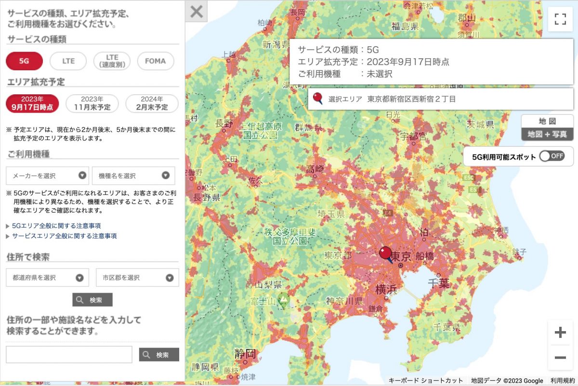Click the green Mt. Fuji marker

click(x=284, y=301)
